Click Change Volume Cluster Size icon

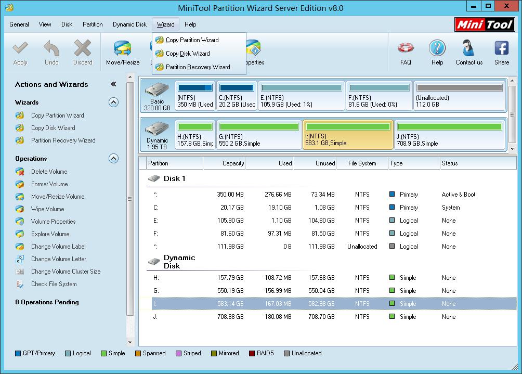20,272
